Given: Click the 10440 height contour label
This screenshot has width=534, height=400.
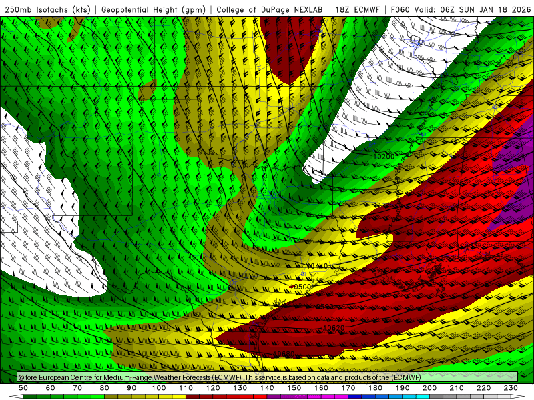Looking at the screenshot, I should point(318,265).
